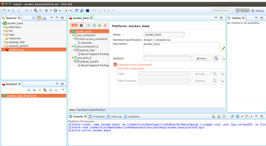Toggle Generate boot components checkbox

click(115, 64)
